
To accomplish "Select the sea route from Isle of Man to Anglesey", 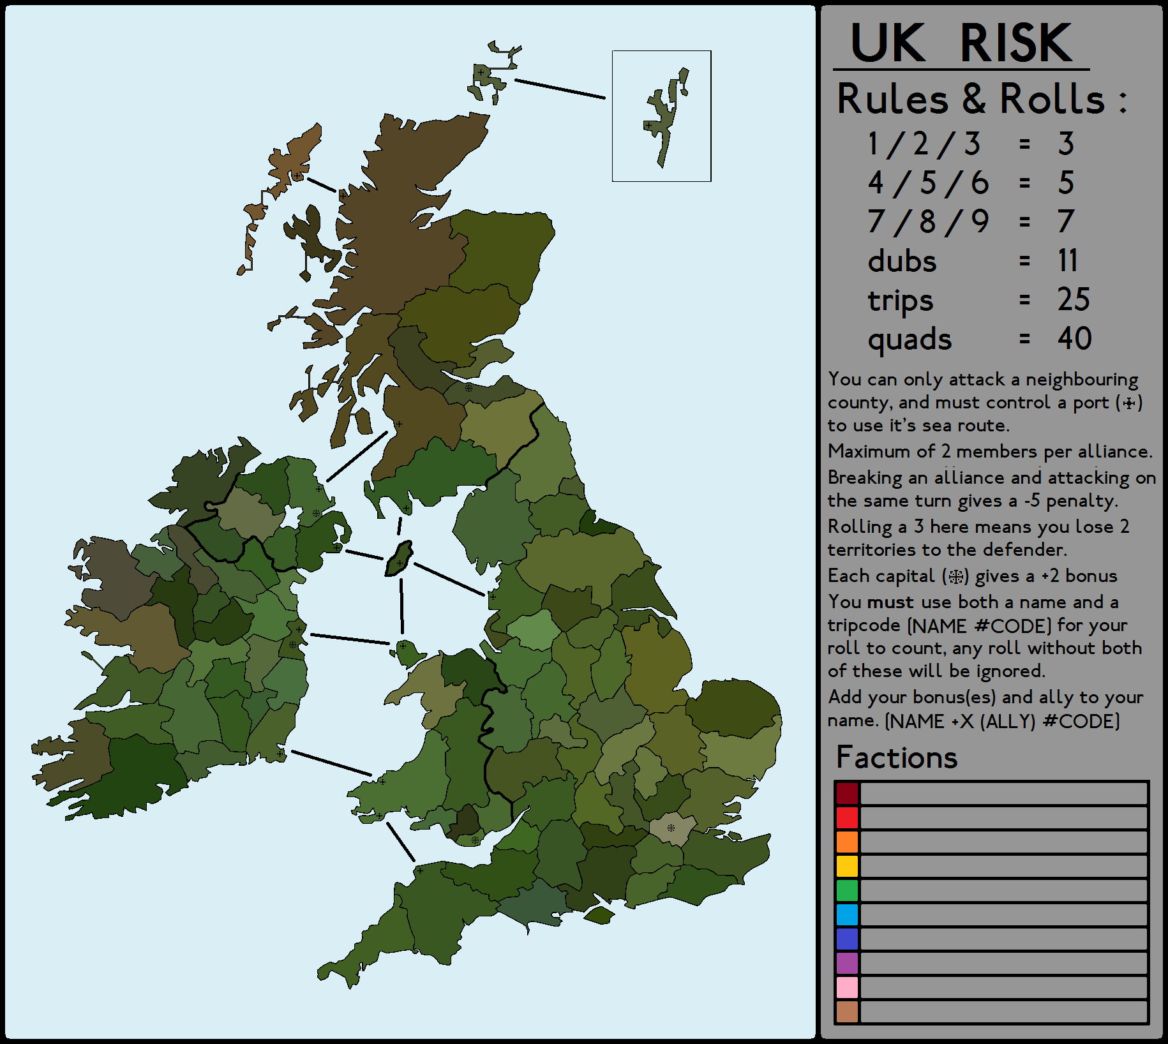I will pyautogui.click(x=401, y=606).
